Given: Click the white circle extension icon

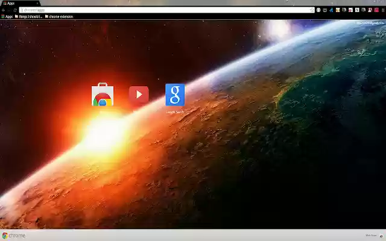Looking at the screenshot, I should pos(318,10).
